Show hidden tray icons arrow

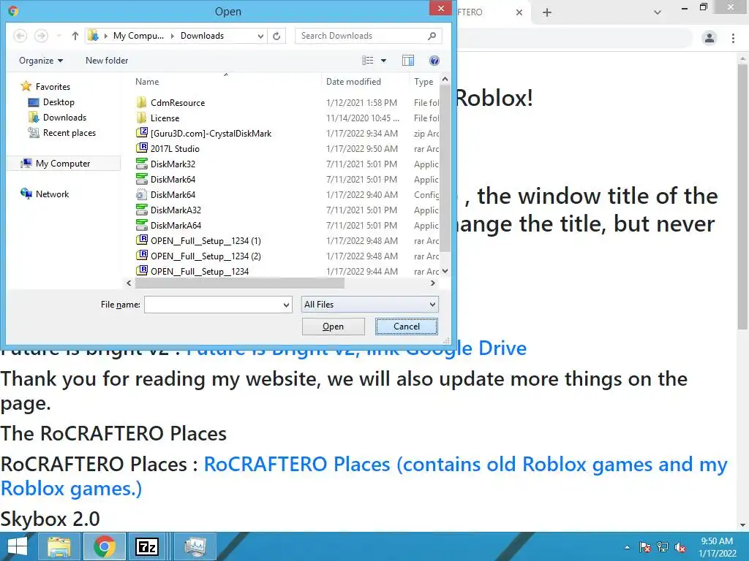[627, 547]
